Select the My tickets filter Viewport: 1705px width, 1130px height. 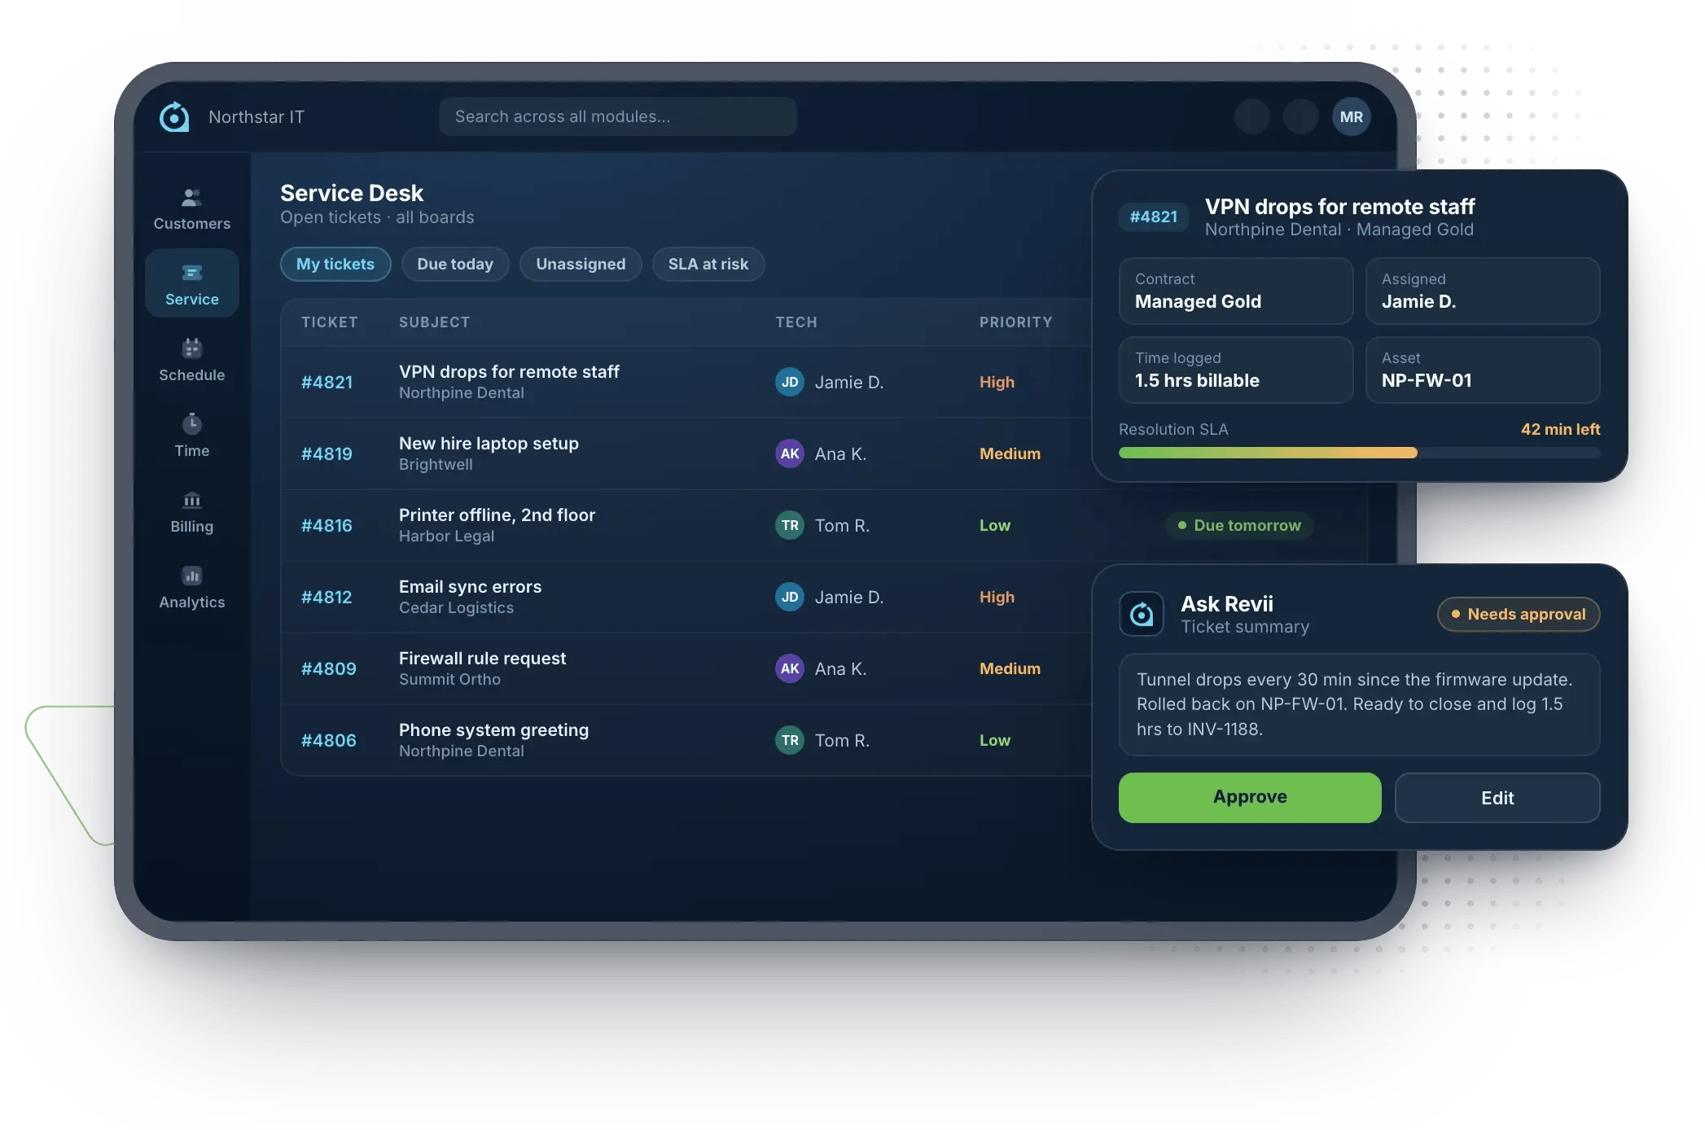click(x=335, y=264)
